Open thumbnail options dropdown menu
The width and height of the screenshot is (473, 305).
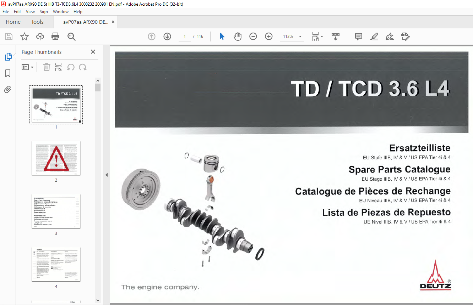point(27,67)
